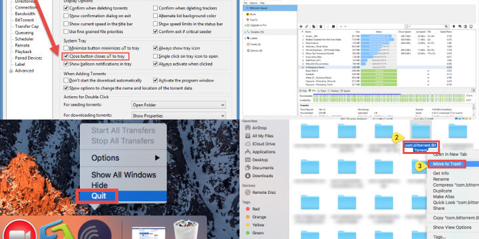Click the Remove Torrent trash icon in toolbar

(321, 27)
